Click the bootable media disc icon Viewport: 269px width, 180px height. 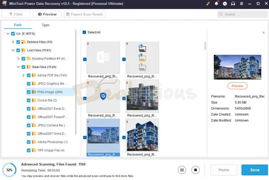pyautogui.click(x=225, y=4)
